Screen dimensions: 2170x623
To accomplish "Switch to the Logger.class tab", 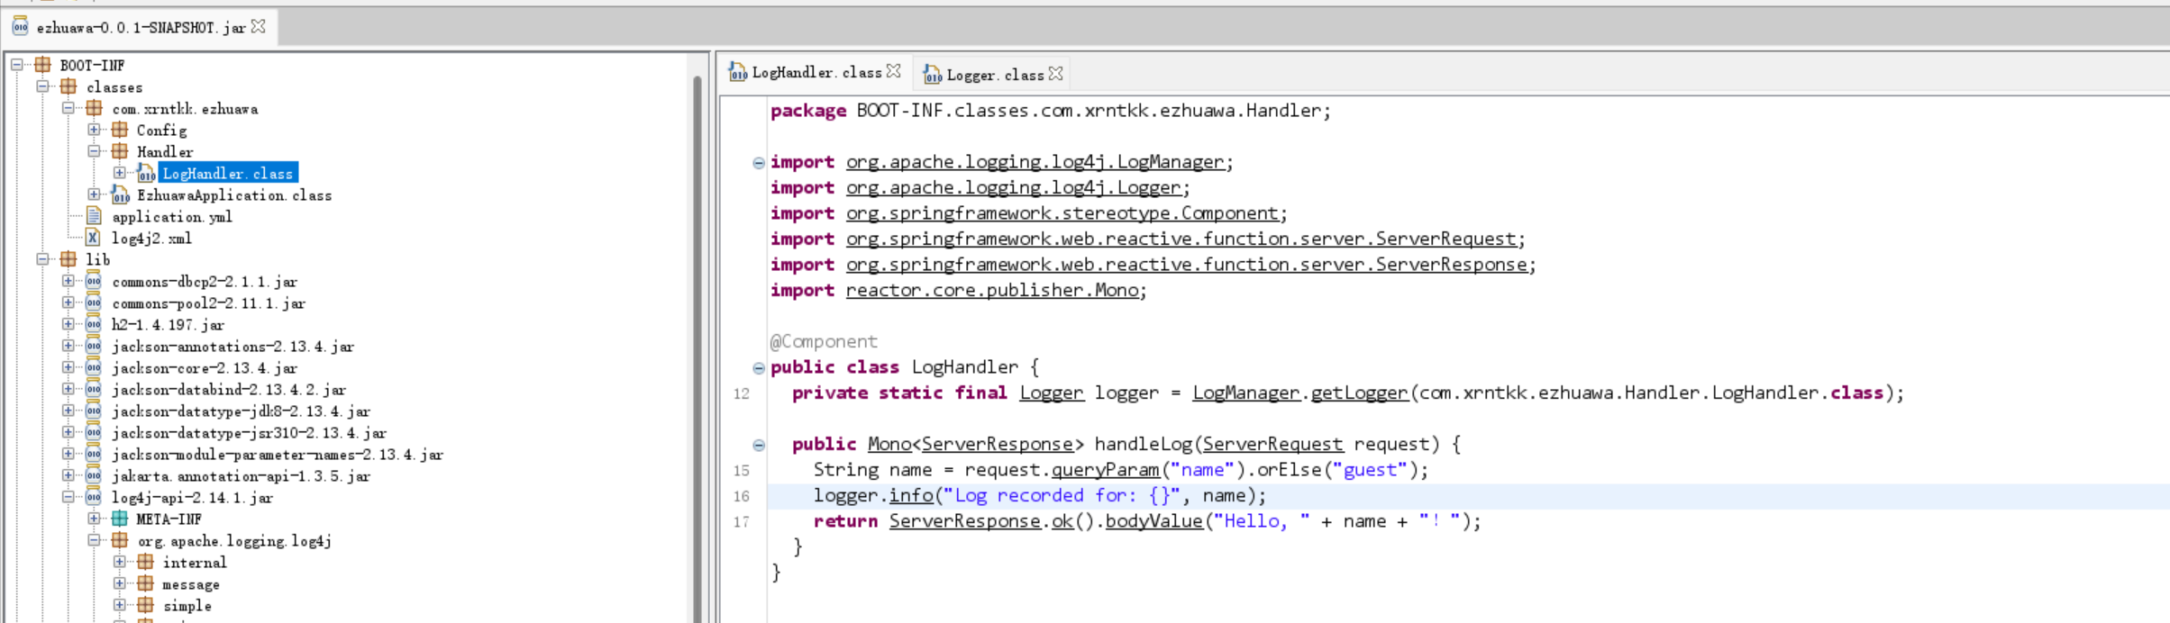I will click(x=994, y=75).
